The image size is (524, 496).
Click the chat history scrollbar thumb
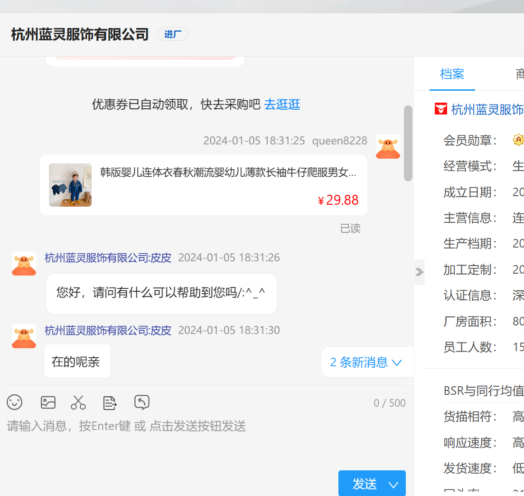click(x=408, y=143)
